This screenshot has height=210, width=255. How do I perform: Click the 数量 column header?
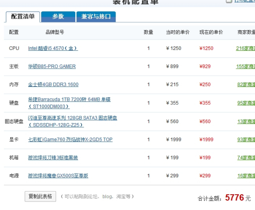[x=148, y=32]
